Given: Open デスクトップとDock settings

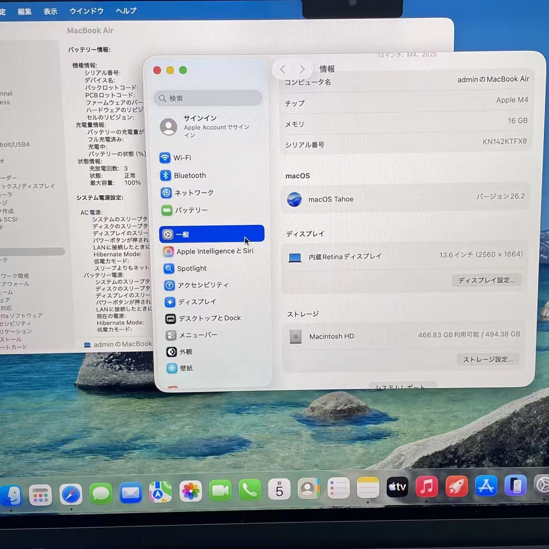Looking at the screenshot, I should (x=203, y=318).
